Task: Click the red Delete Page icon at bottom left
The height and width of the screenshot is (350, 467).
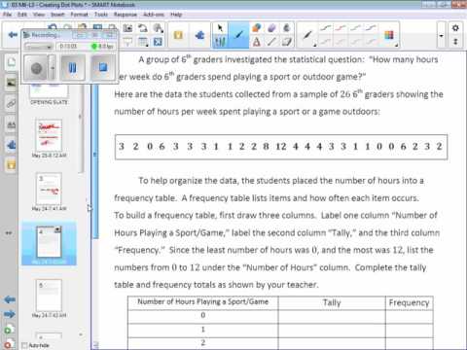Action: click(8, 344)
